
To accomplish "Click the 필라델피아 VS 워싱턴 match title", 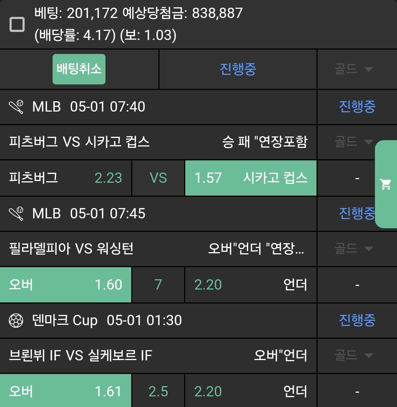I will pyautogui.click(x=71, y=249).
